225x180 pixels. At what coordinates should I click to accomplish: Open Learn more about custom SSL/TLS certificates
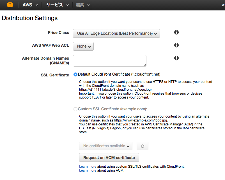(x=88, y=167)
